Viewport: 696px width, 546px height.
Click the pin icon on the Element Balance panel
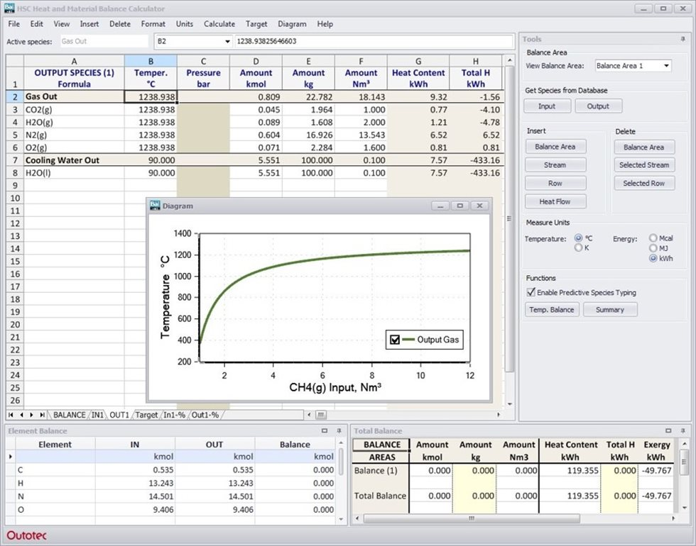(339, 430)
